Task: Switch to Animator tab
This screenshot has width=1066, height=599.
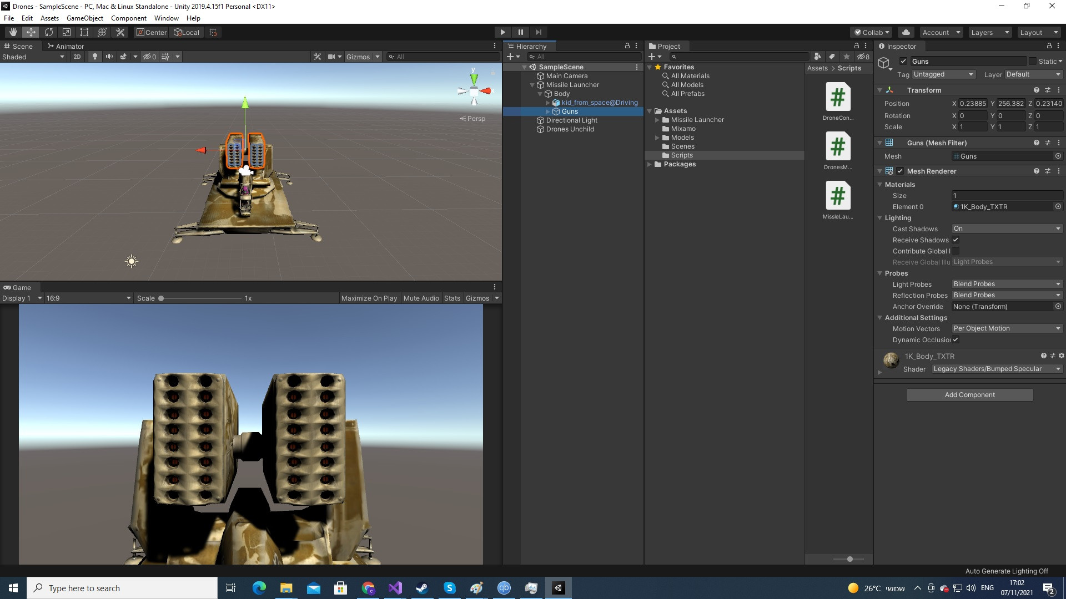Action: 66,46
